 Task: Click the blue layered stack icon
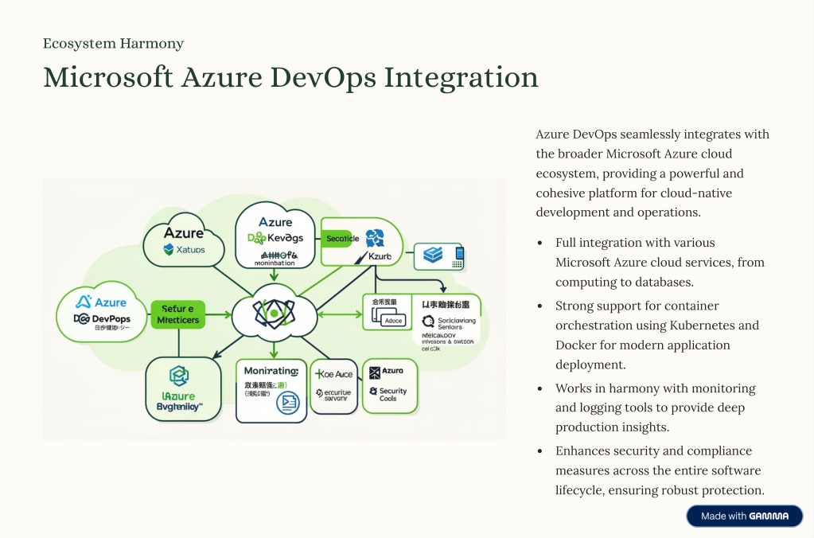[433, 255]
